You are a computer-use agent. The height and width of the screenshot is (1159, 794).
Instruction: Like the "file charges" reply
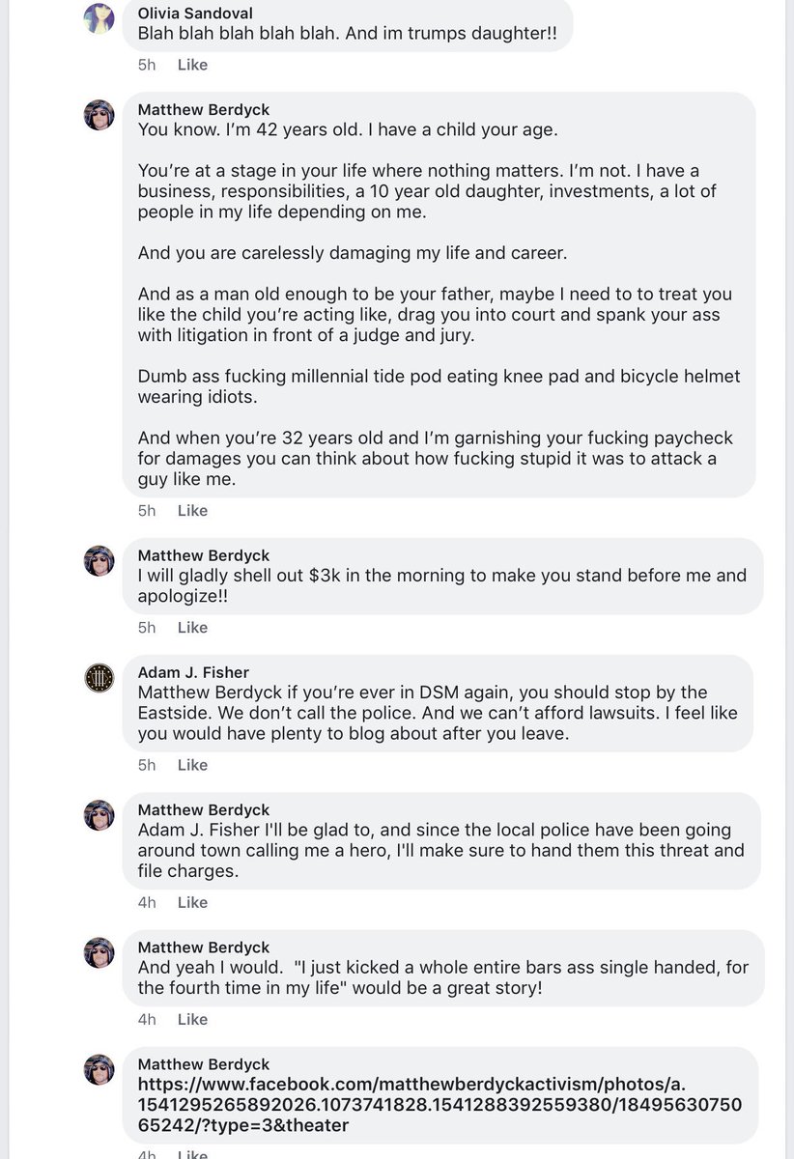[192, 902]
